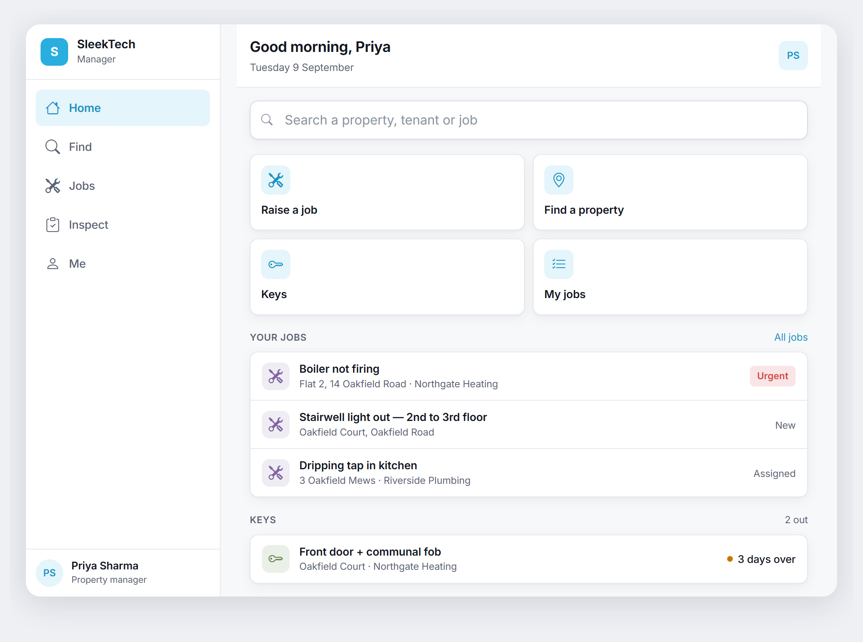Go to the Home menu item
The height and width of the screenshot is (642, 863).
(123, 108)
